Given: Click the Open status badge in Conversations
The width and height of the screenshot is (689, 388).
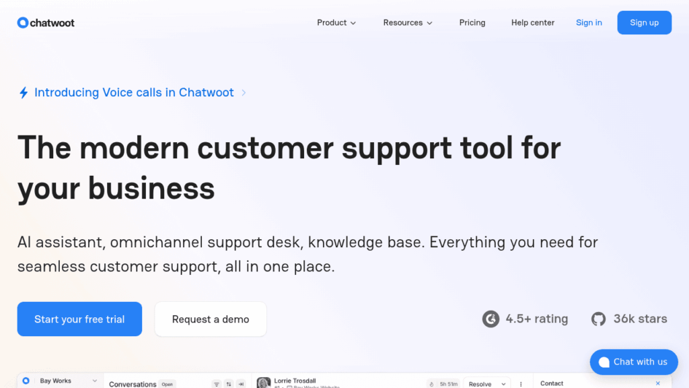Looking at the screenshot, I should click(167, 384).
